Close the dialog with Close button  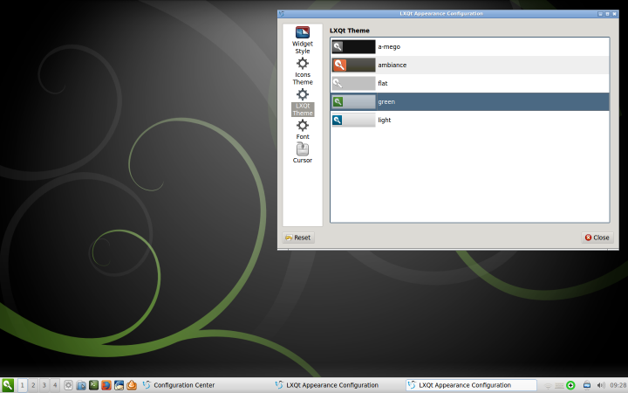pos(597,238)
